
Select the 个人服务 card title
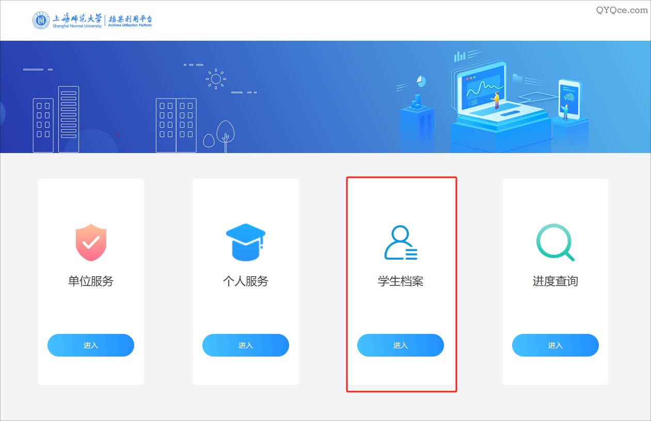[x=246, y=281]
